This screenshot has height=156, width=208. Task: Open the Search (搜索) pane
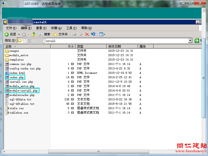coord(44,34)
